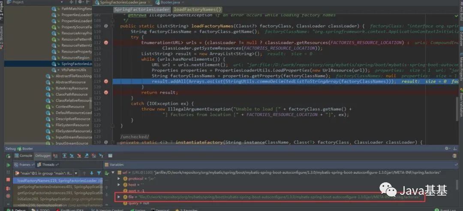Pause the program in debug panel

pos(8,172)
